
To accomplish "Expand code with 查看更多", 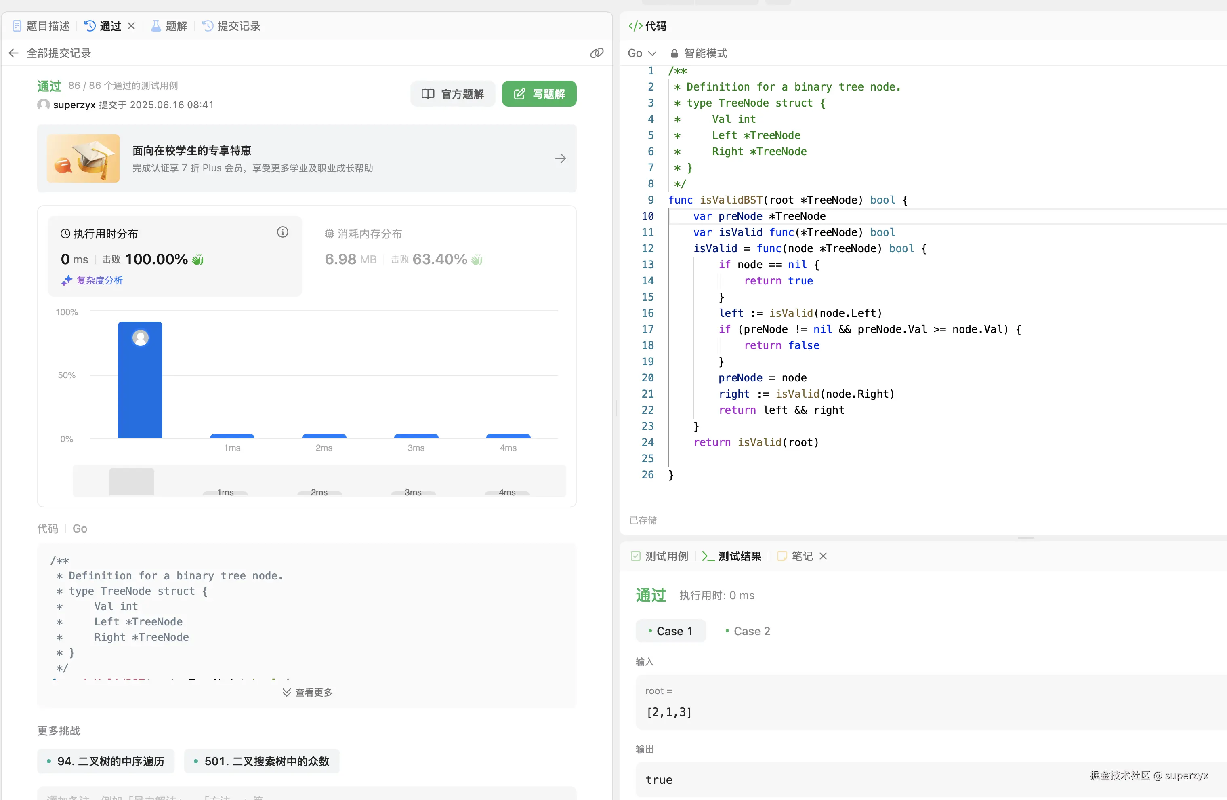I will coord(307,692).
